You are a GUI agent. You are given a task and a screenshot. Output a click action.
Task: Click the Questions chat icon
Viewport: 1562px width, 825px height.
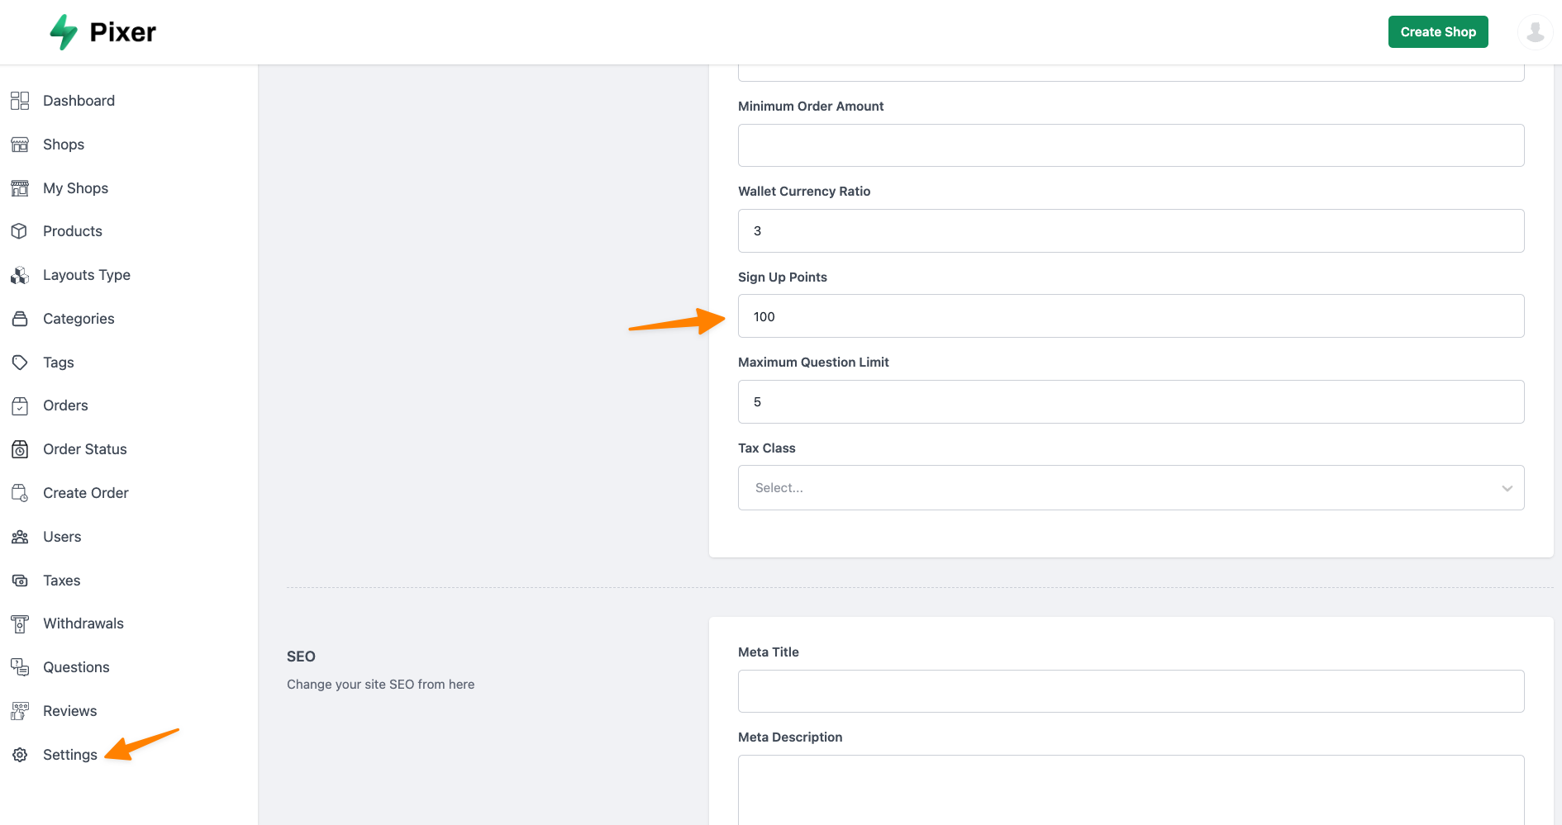[x=20, y=667]
